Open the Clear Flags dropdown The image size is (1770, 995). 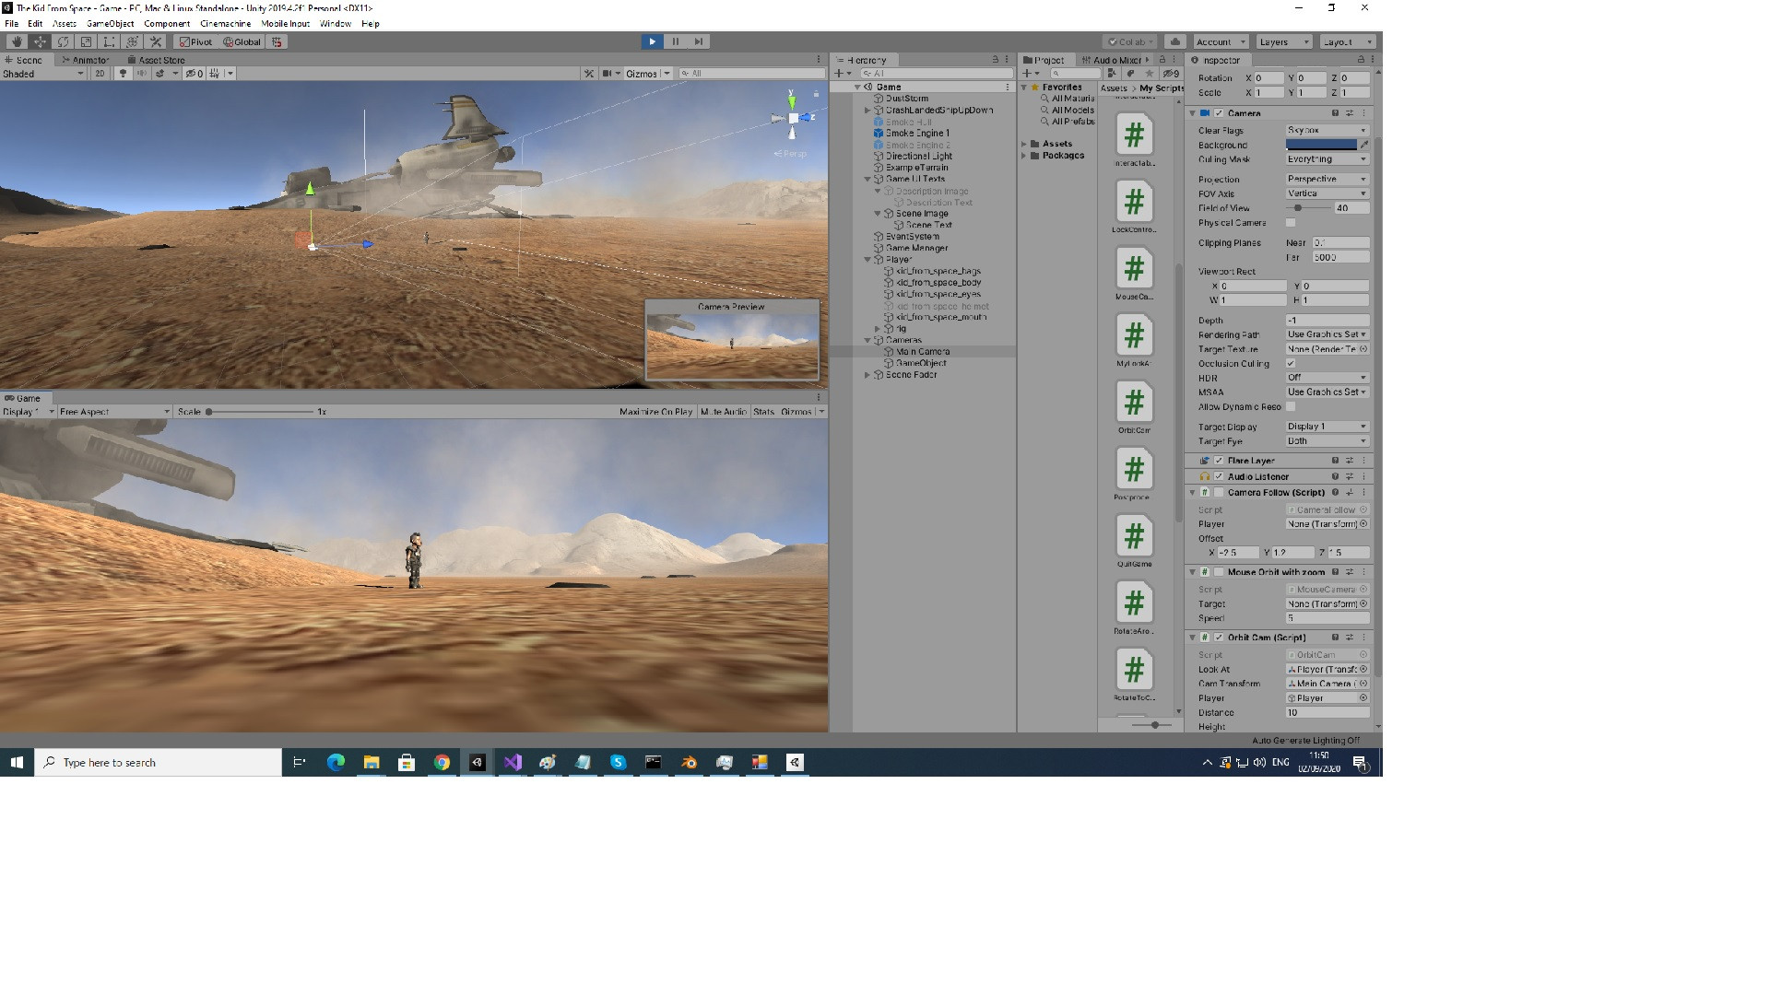[x=1327, y=131]
